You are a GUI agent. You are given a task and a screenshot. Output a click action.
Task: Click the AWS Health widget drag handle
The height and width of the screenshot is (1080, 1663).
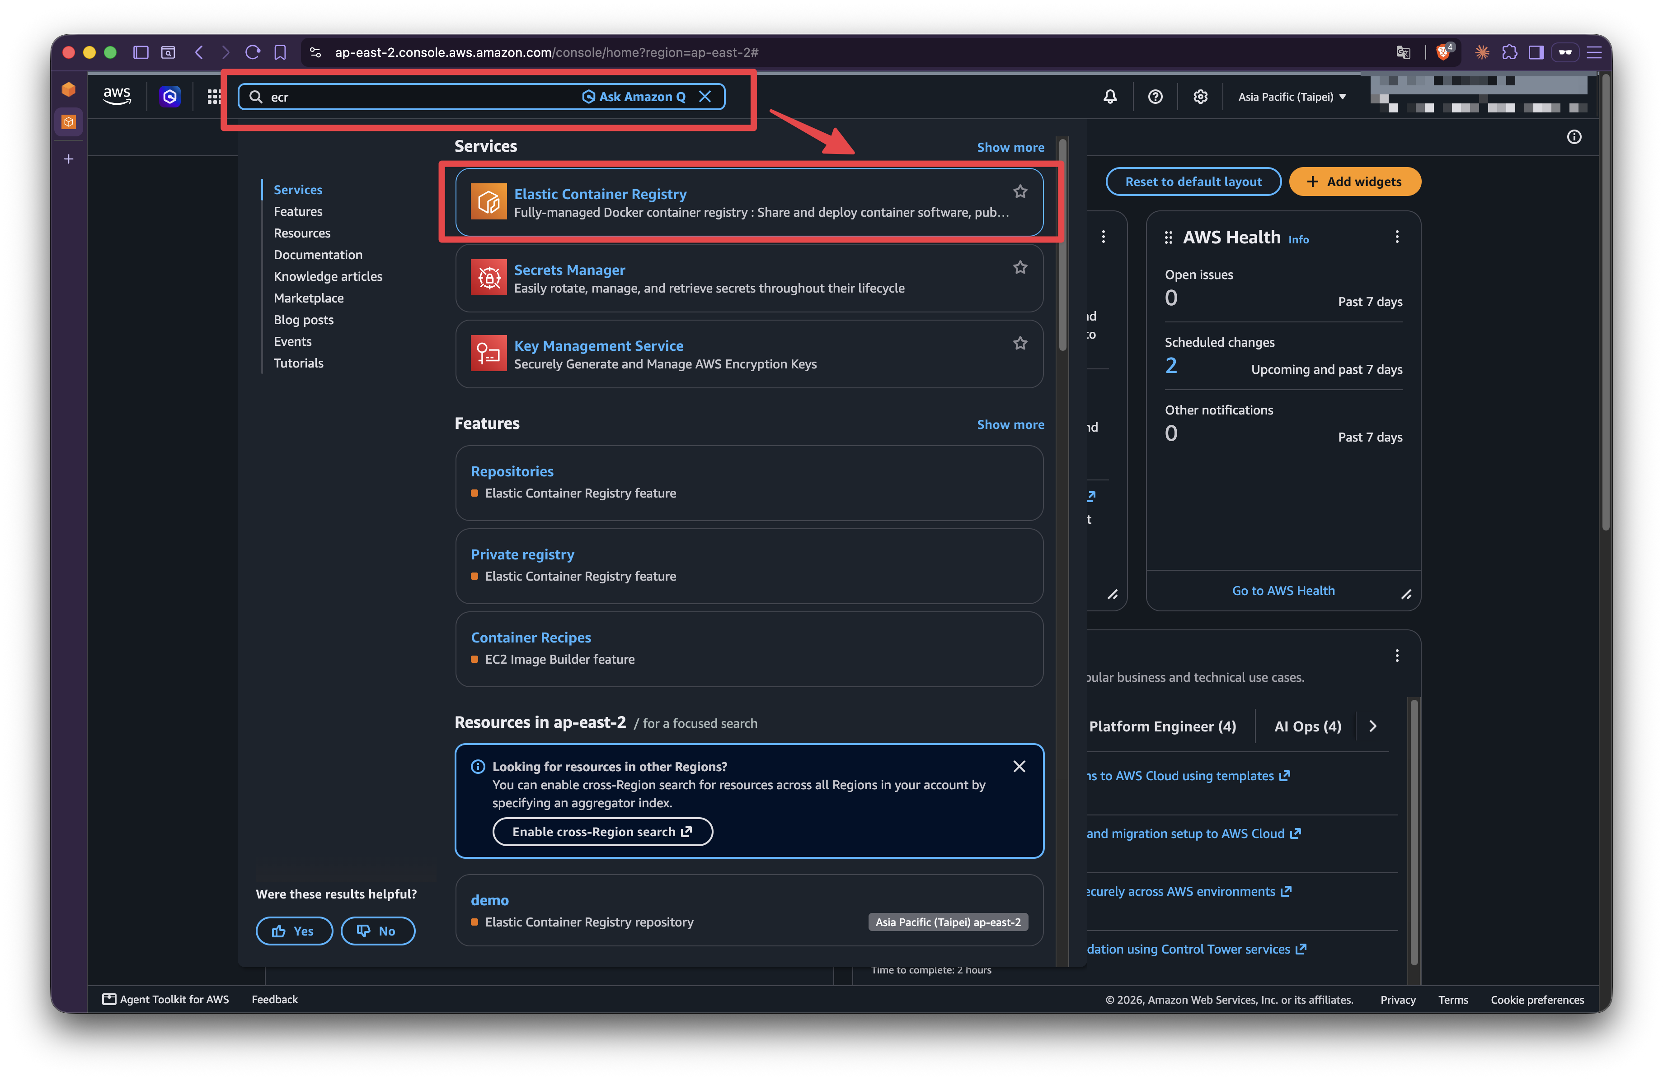tap(1168, 237)
